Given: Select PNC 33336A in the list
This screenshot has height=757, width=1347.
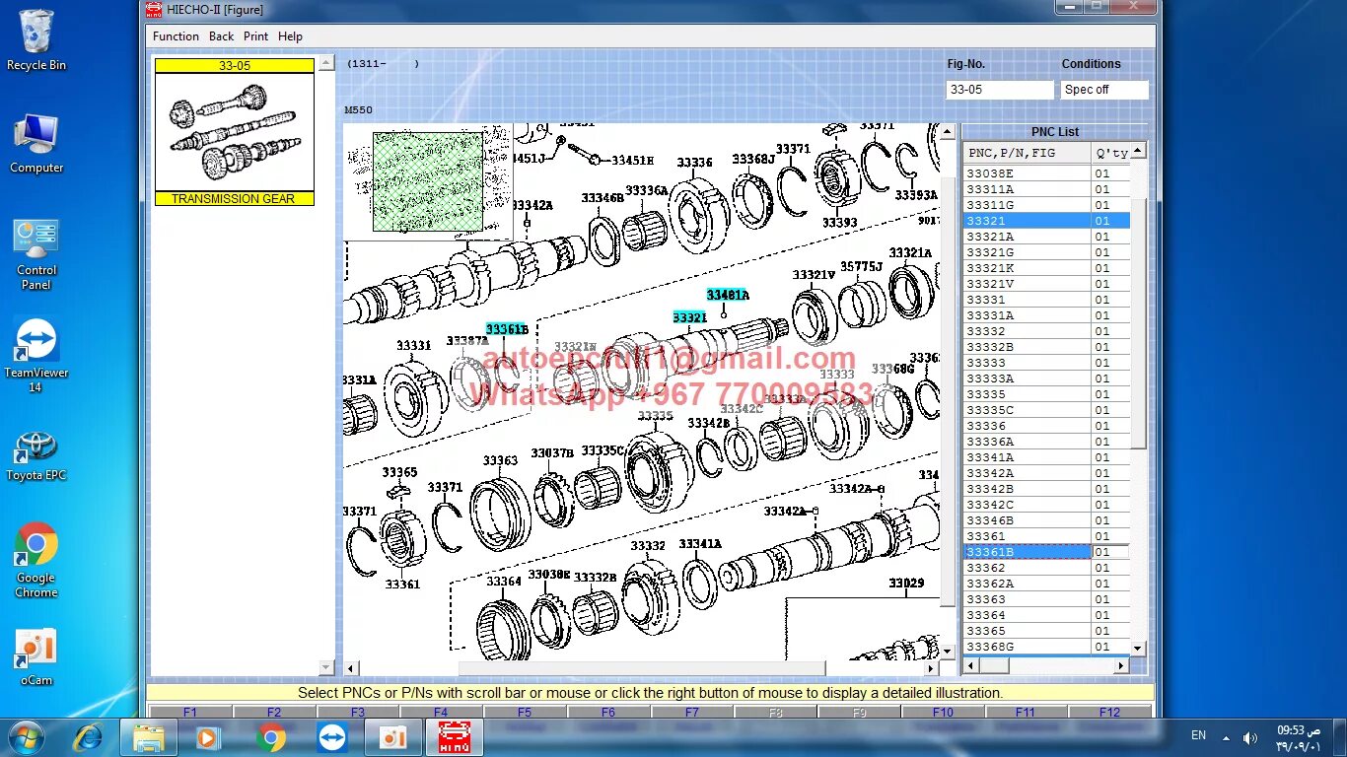Looking at the screenshot, I should click(x=1046, y=442).
